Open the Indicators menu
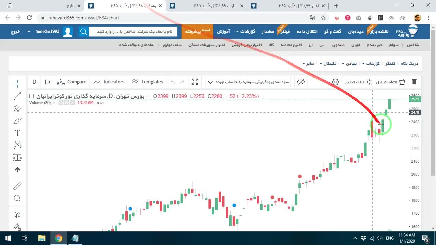The height and width of the screenshot is (245, 436). point(109,82)
